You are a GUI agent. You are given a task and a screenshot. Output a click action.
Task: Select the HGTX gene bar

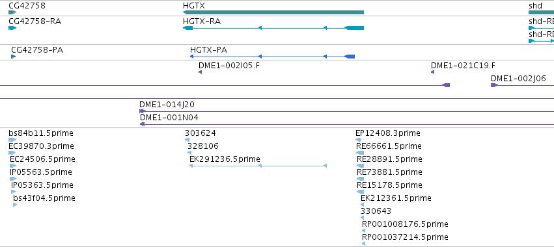273,12
